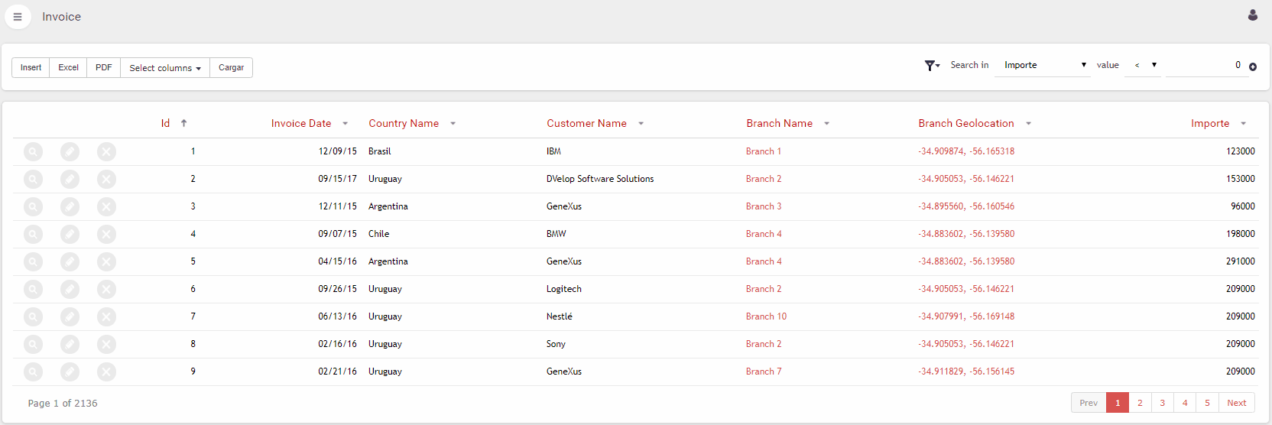Expand Invoice Date column options

click(x=345, y=124)
